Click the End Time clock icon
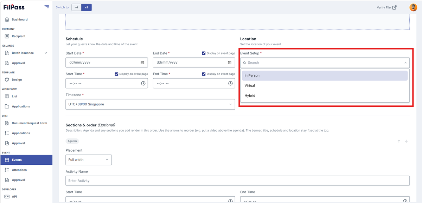422x203 pixels. click(x=230, y=83)
